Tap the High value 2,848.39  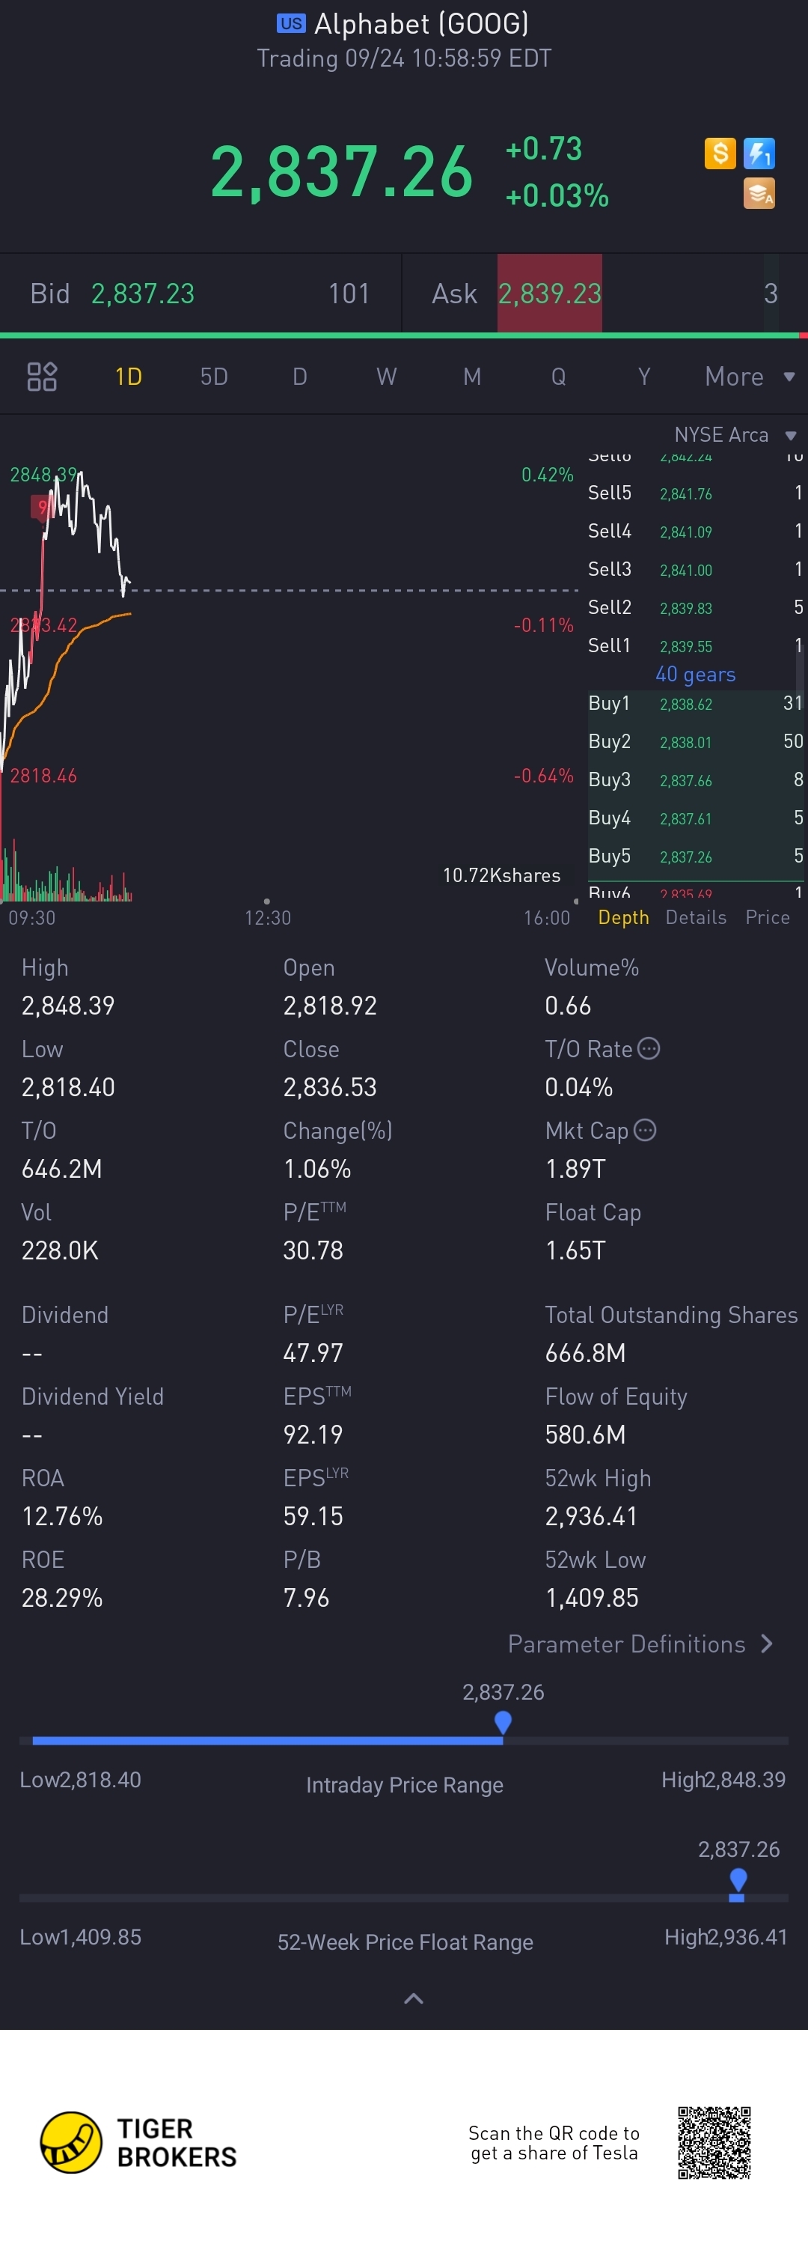(x=68, y=1006)
